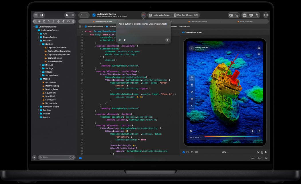Toggle the assistant options switch icon
301x184 pixels.
[x=125, y=40]
